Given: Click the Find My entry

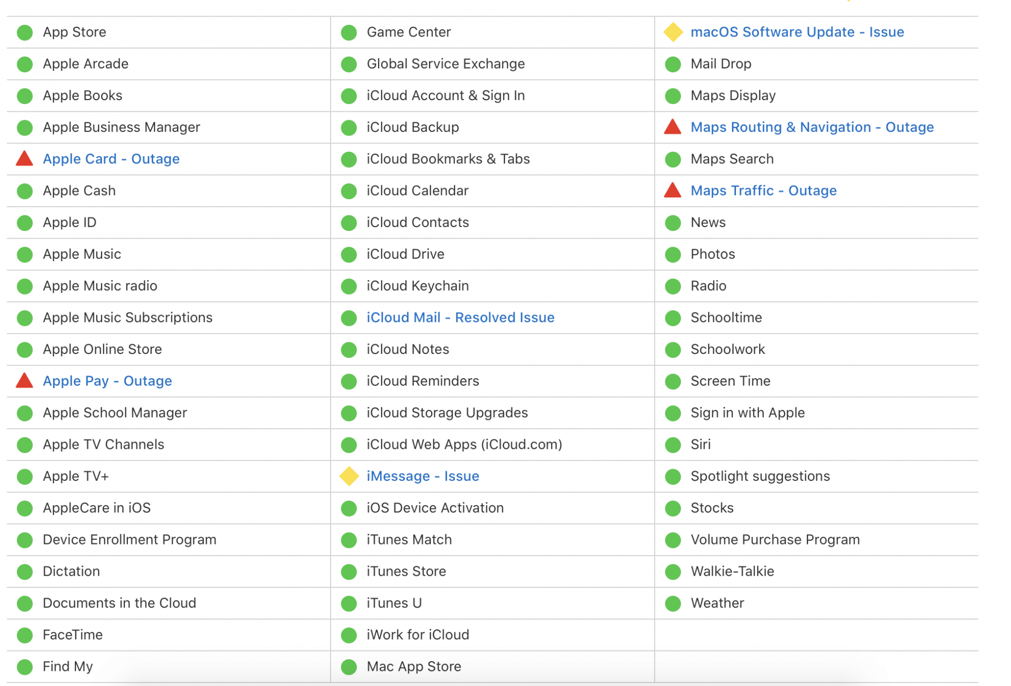Looking at the screenshot, I should coord(68,666).
